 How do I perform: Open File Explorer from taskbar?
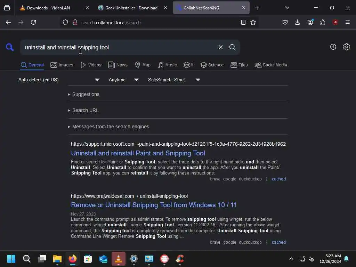(x=57, y=259)
